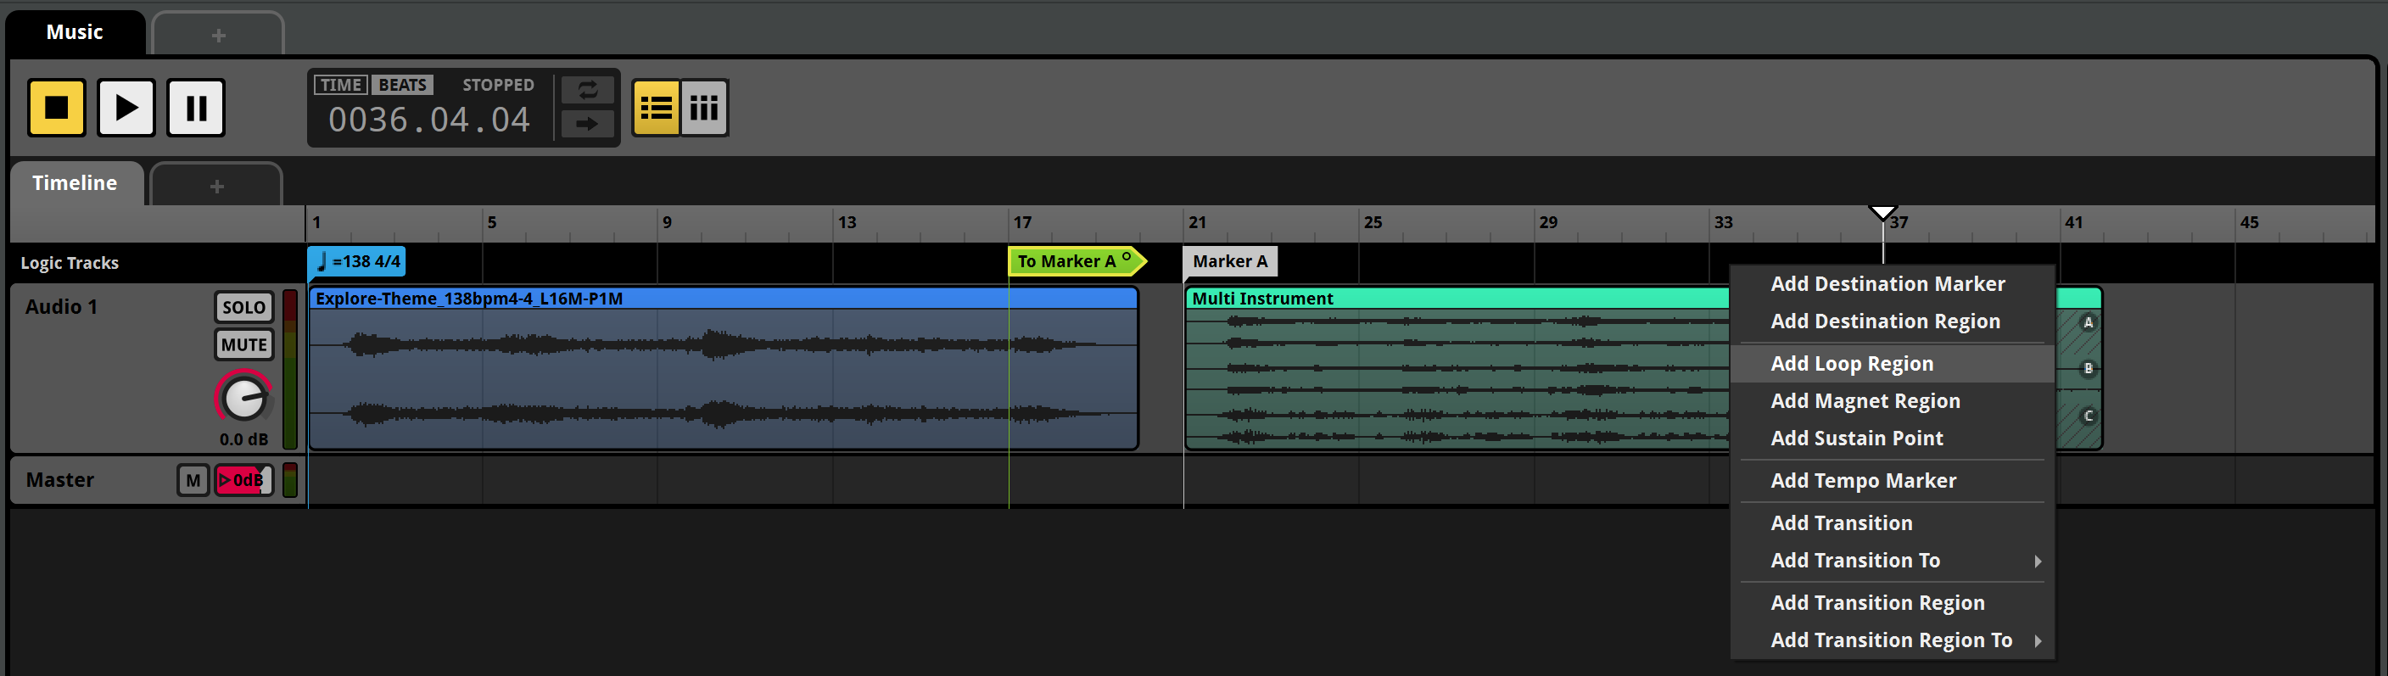The width and height of the screenshot is (2388, 676).
Task: Click bar 45 on the timeline ruler
Action: 2249,222
